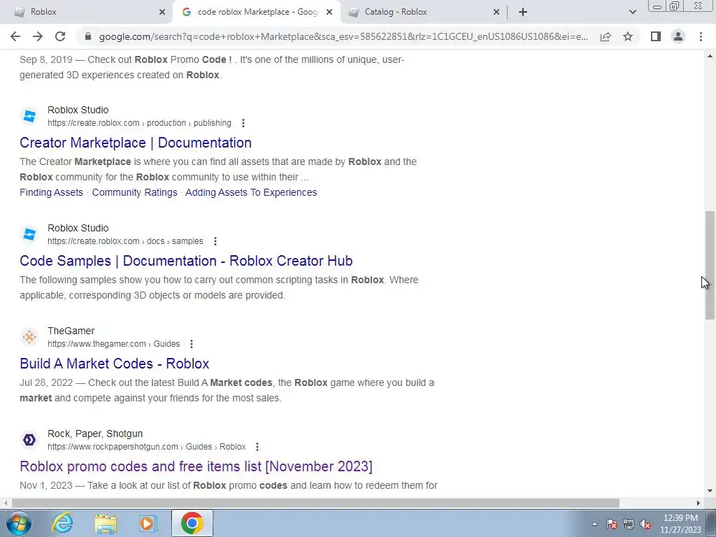Open Creator Marketplace | Documentation result
Image resolution: width=716 pixels, height=537 pixels.
[136, 143]
